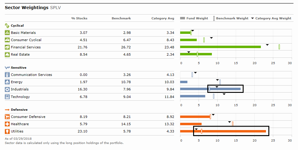
Task: Click the Category Avg Weight legend triangle
Action: coord(252,18)
